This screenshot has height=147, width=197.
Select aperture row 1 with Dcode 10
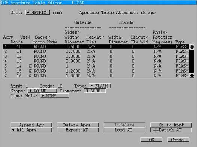click(96, 47)
